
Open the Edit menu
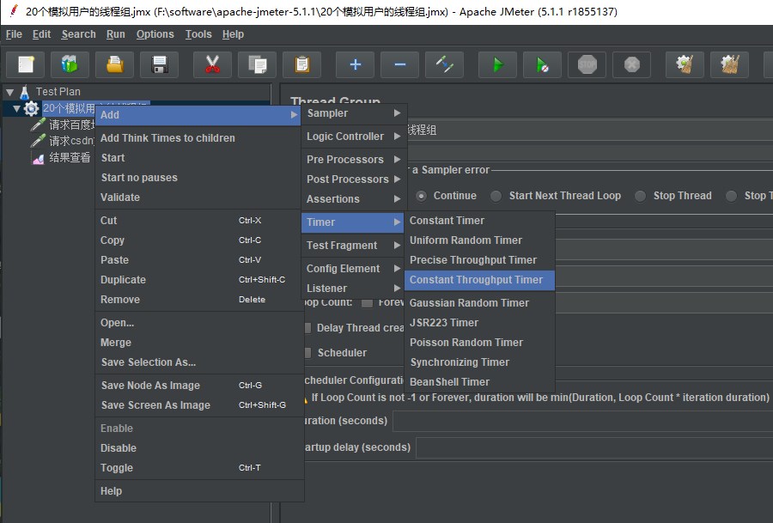click(41, 34)
